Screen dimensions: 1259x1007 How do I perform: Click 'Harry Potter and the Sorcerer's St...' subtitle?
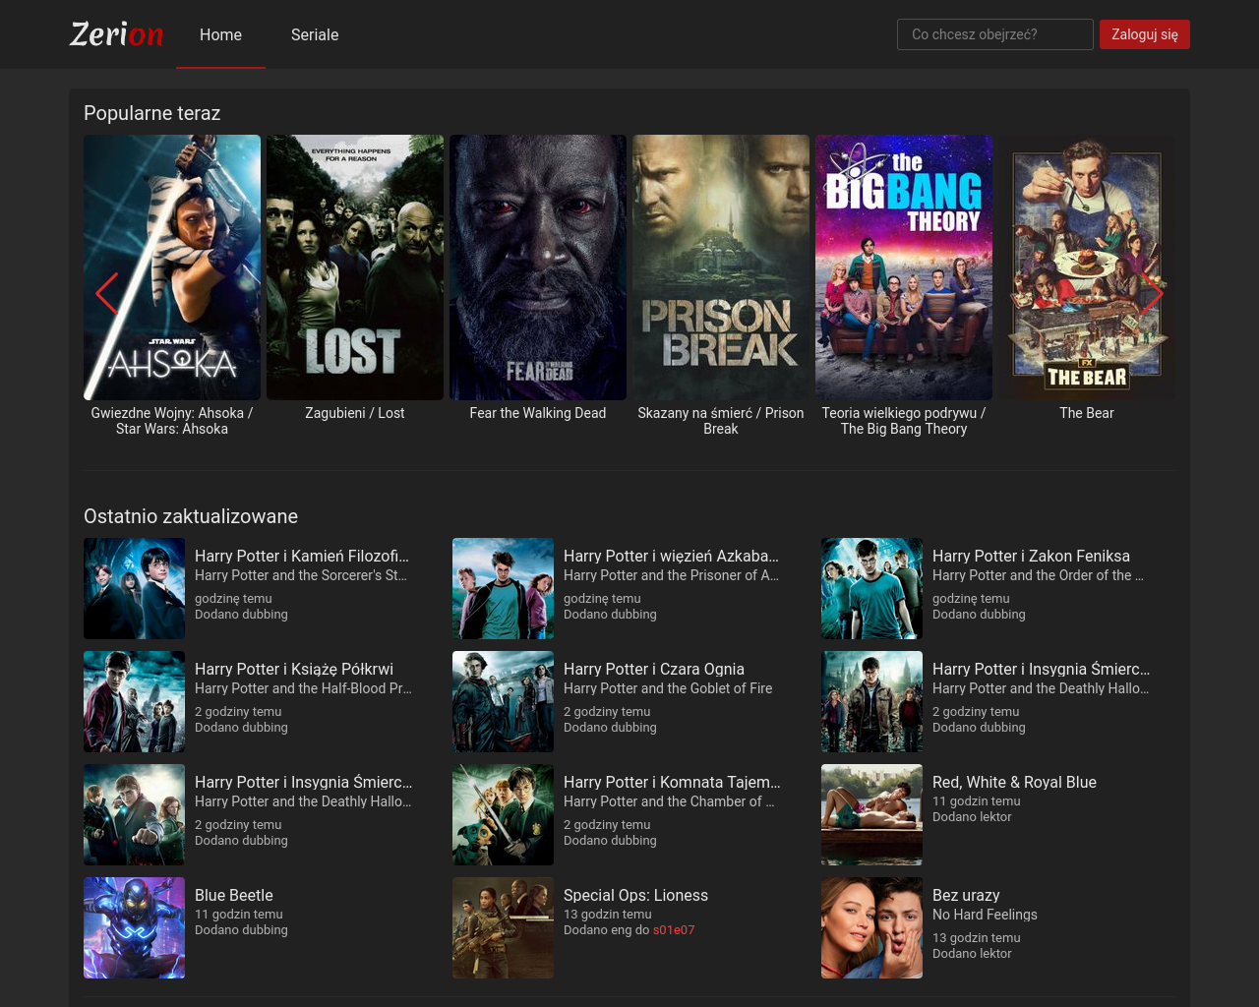tap(301, 575)
